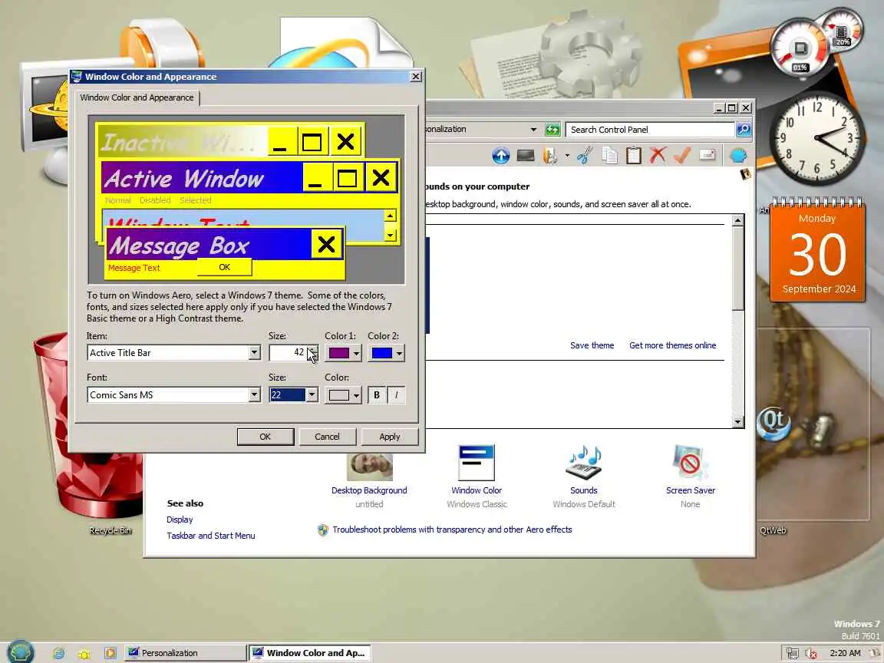
Task: Click the red X Delete icon
Action: (x=658, y=155)
